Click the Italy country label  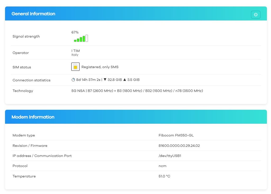point(75,55)
